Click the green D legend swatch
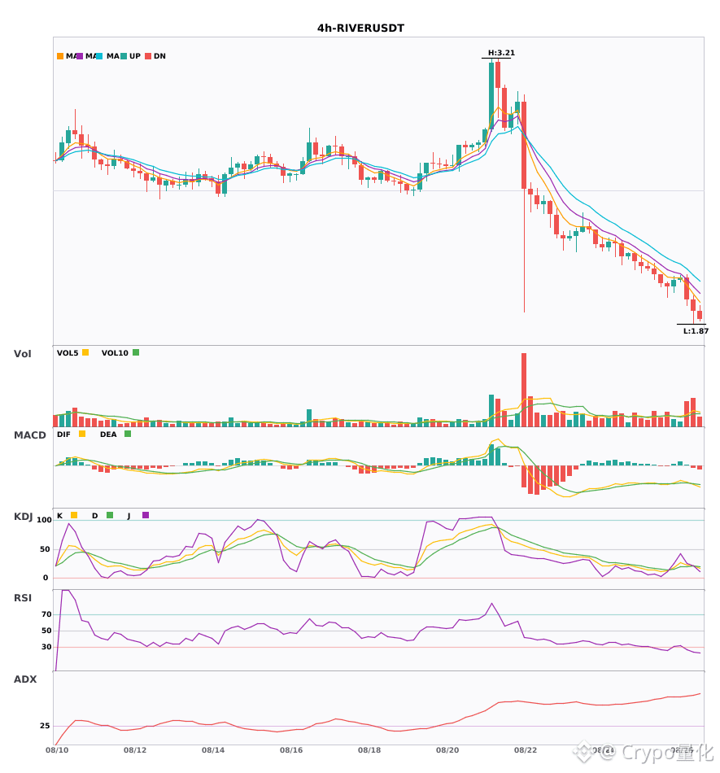 [x=110, y=515]
